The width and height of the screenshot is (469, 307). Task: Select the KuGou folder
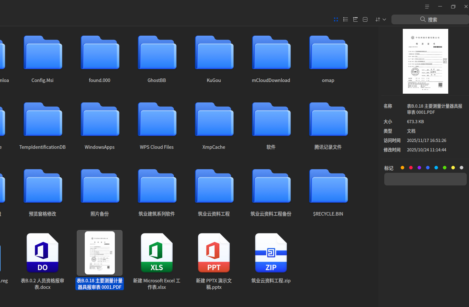click(214, 53)
